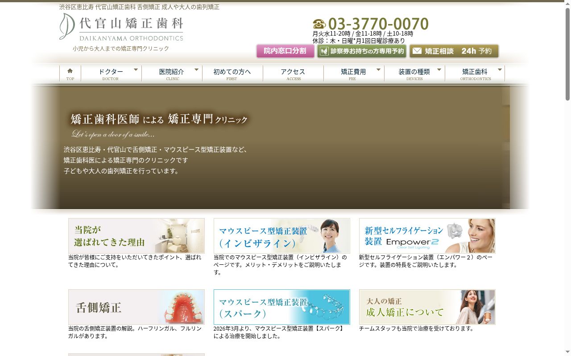Click the hero heading 矯正歯科医師による矯正専門クリニック
The image size is (571, 356).
[159, 119]
